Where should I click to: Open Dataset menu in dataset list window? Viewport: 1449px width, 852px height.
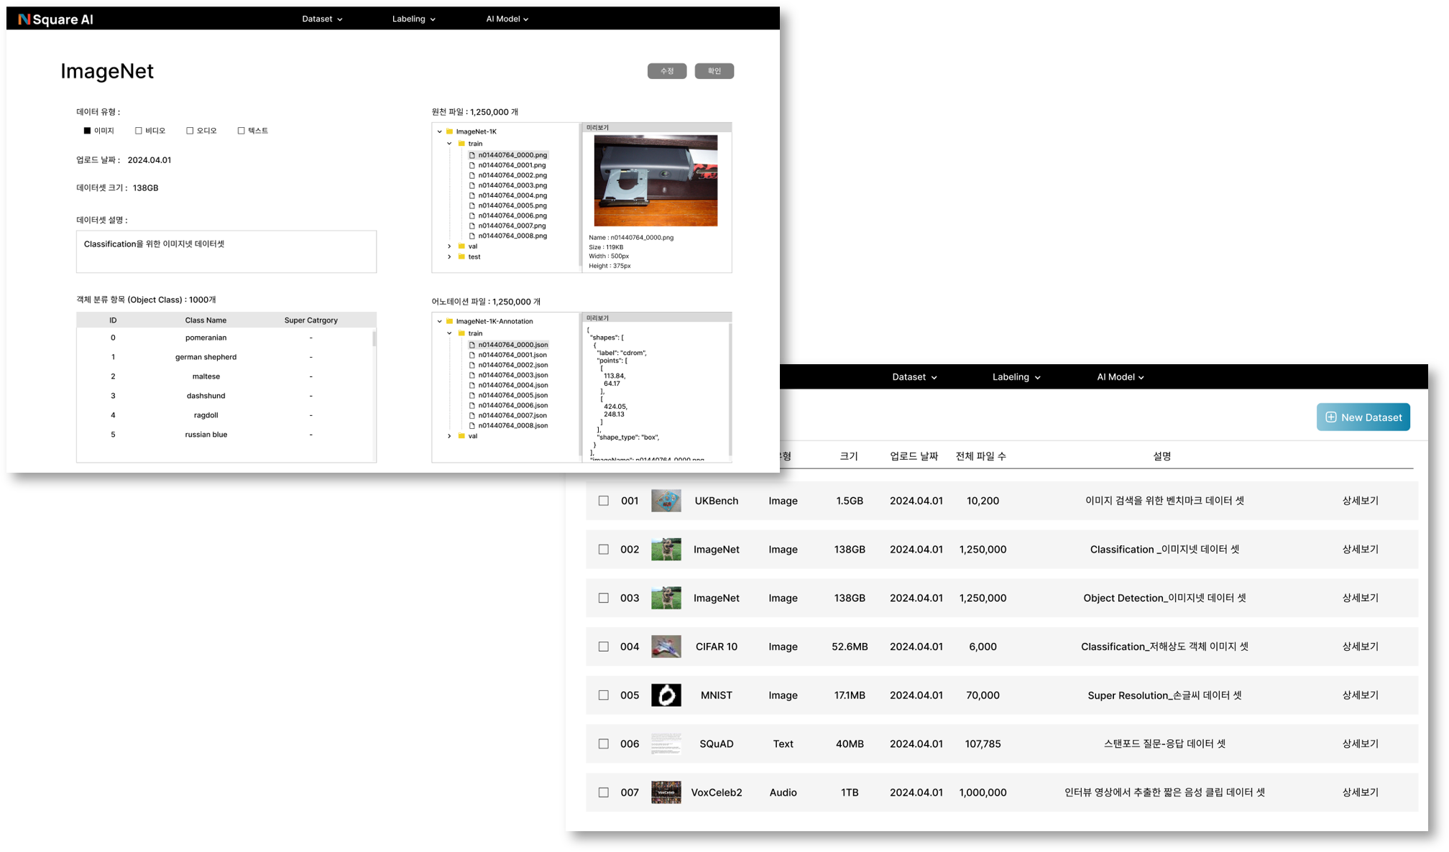[x=914, y=377]
